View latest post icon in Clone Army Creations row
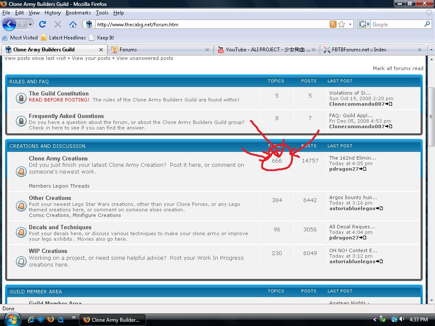435x326 pixels. [363, 169]
